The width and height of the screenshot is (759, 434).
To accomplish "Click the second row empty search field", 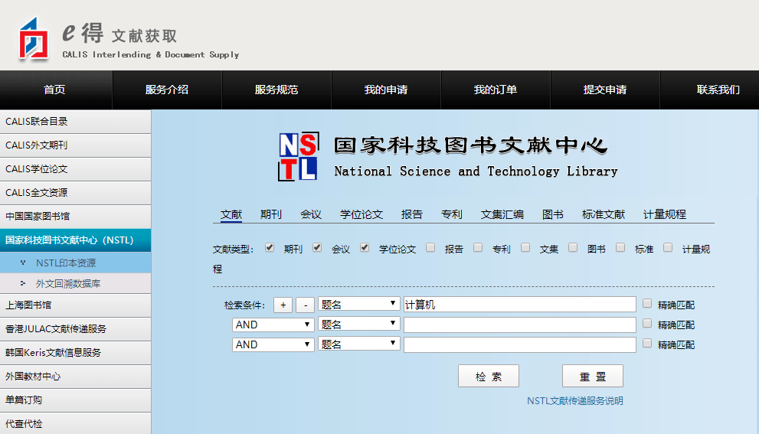I will 520,325.
